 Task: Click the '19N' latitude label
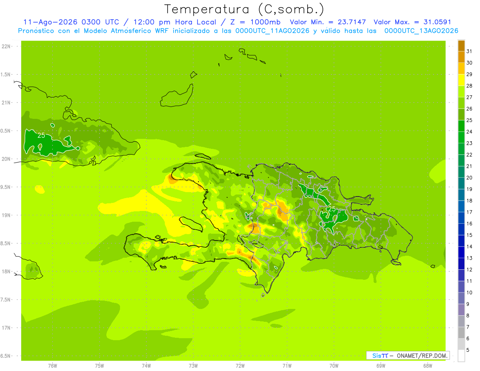6,215
